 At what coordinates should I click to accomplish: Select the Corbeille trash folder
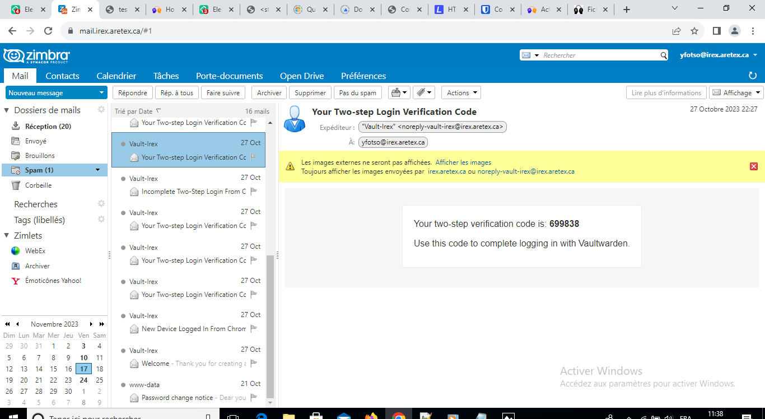pyautogui.click(x=38, y=185)
